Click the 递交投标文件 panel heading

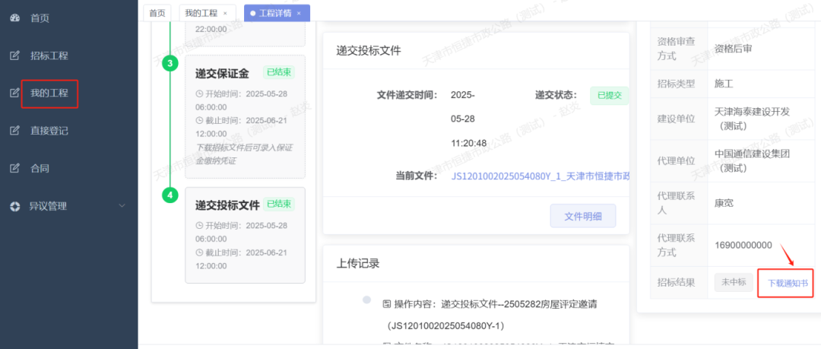(368, 51)
